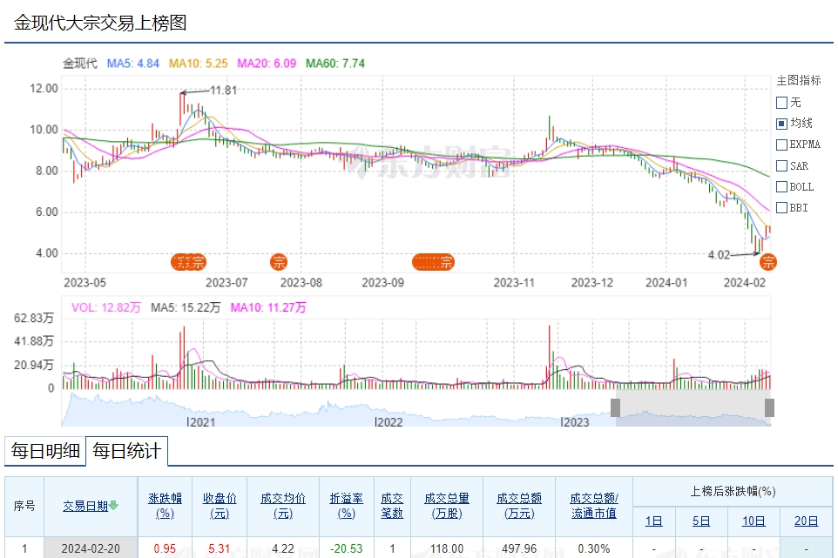Viewport: 838px width, 558px height.
Task: Sort by 成交总额(万元) column
Action: point(519,506)
